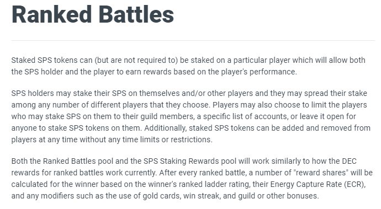Click the horizontal divider below the heading
The height and width of the screenshot is (209, 381).
[193, 41]
